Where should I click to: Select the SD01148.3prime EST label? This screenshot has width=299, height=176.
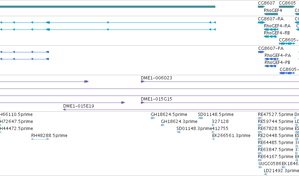(194, 129)
